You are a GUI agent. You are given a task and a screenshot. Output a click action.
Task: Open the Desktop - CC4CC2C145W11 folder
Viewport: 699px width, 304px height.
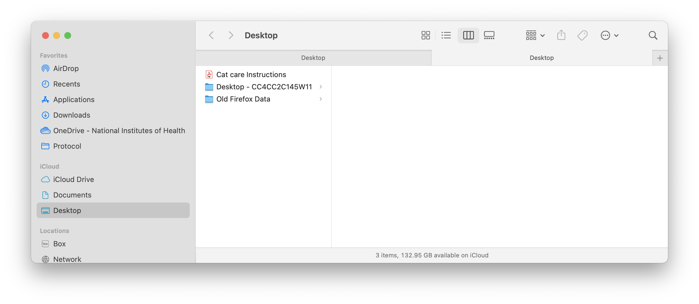tap(264, 87)
